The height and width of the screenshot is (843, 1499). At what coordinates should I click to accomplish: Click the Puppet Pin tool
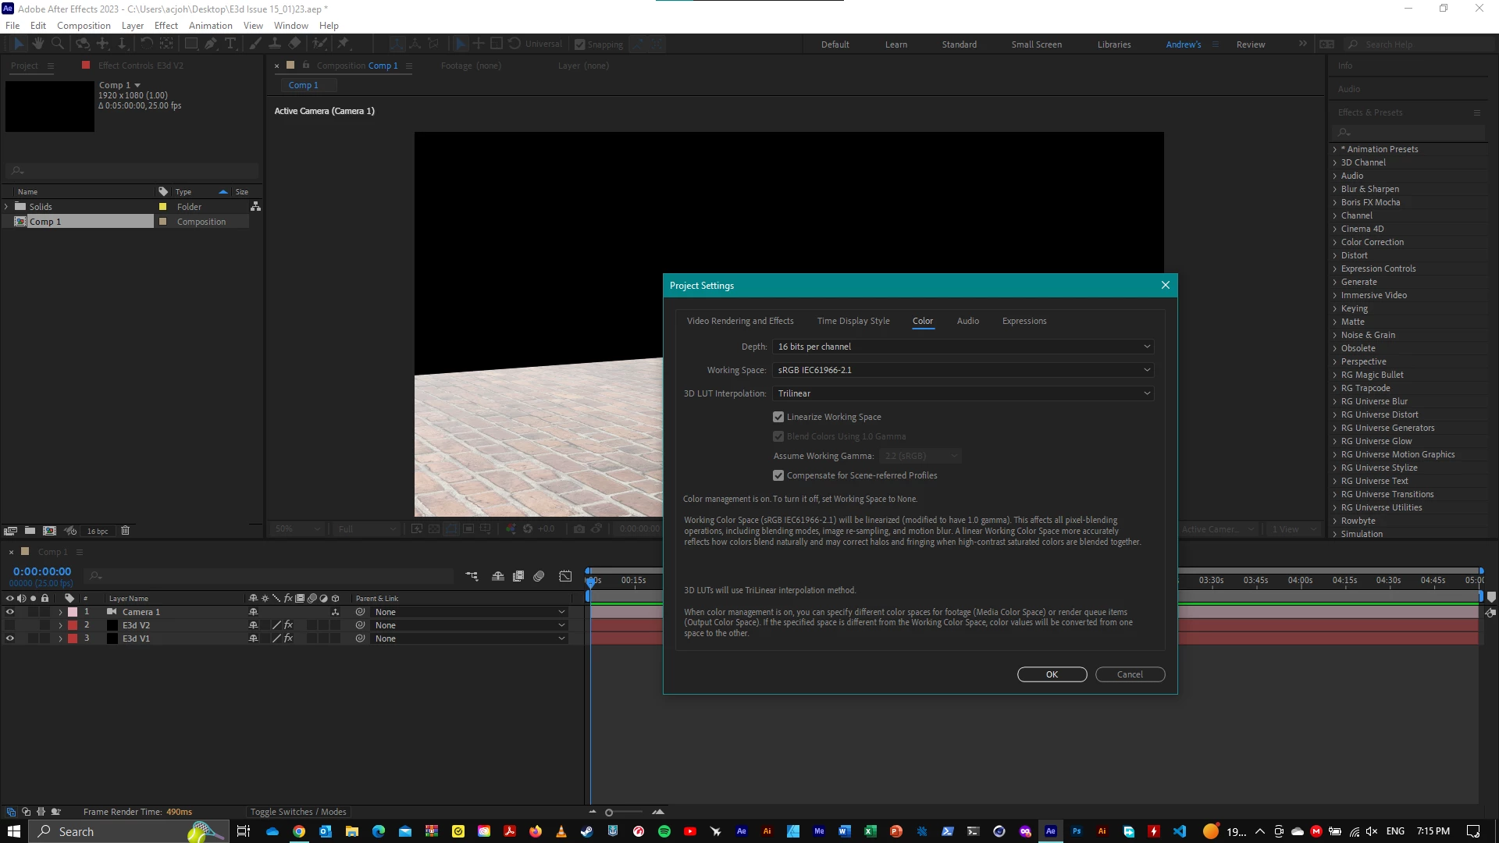[x=344, y=44]
